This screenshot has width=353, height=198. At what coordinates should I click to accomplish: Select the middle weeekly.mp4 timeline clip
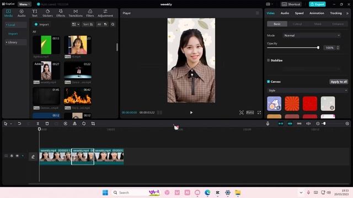coord(83,156)
